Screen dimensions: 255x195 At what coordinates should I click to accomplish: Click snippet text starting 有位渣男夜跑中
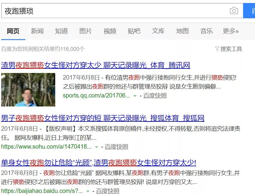click(149, 82)
